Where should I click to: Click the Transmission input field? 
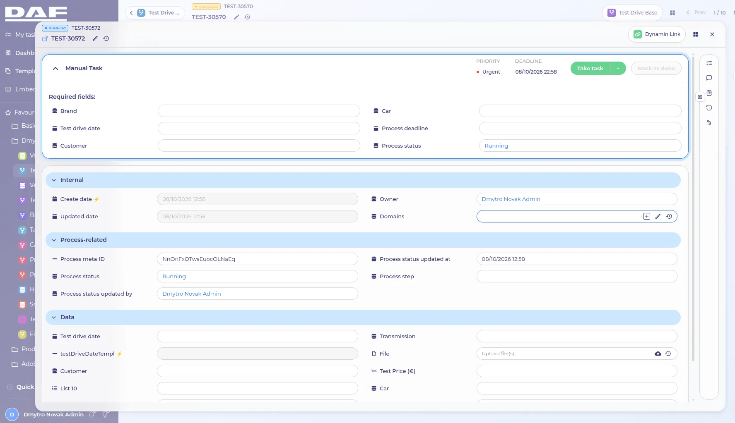pos(577,336)
